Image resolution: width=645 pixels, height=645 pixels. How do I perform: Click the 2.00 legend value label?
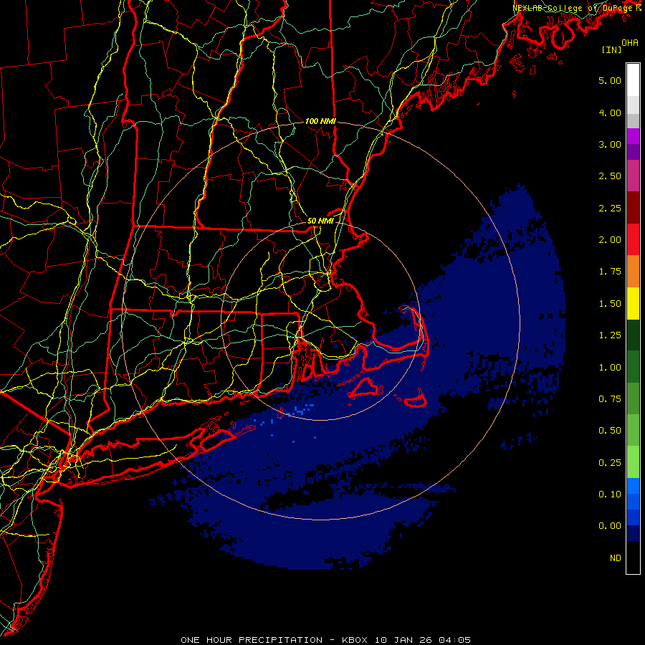pyautogui.click(x=610, y=240)
